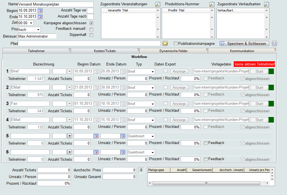The width and height of the screenshot is (287, 195).
Task: Click Start button in workflow row 1
Action: click(259, 72)
